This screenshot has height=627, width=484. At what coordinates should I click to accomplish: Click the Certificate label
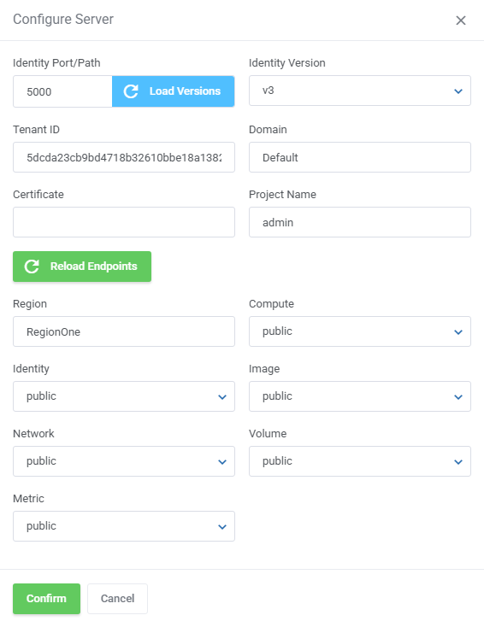pos(38,195)
